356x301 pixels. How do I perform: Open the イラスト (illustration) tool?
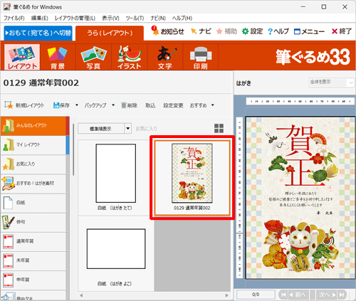(130, 57)
